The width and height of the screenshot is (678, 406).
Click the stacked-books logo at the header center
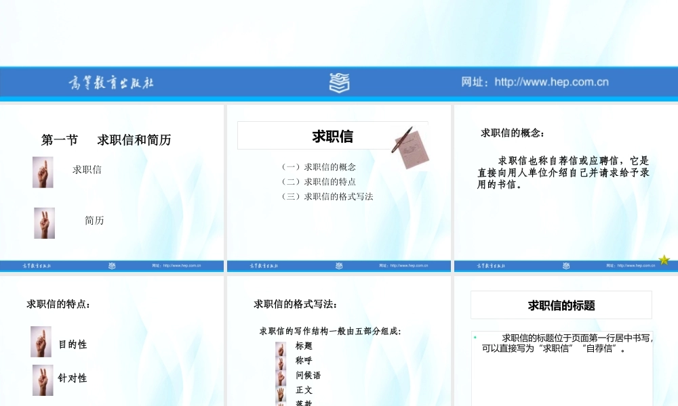click(339, 82)
